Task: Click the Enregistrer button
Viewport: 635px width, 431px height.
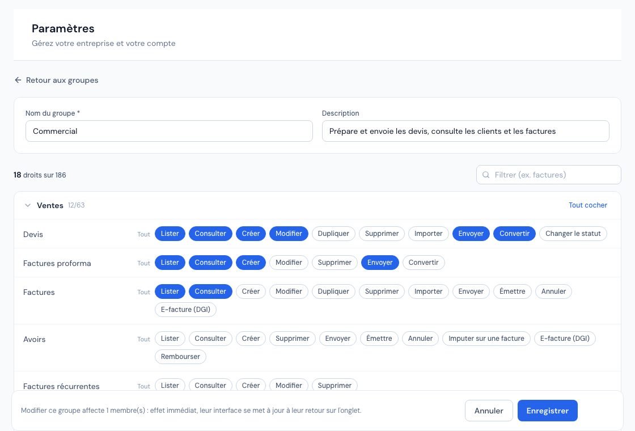Action: (548, 411)
